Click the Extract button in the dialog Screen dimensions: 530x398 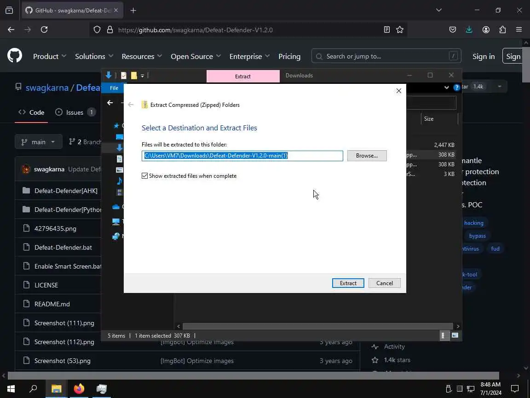pos(348,283)
